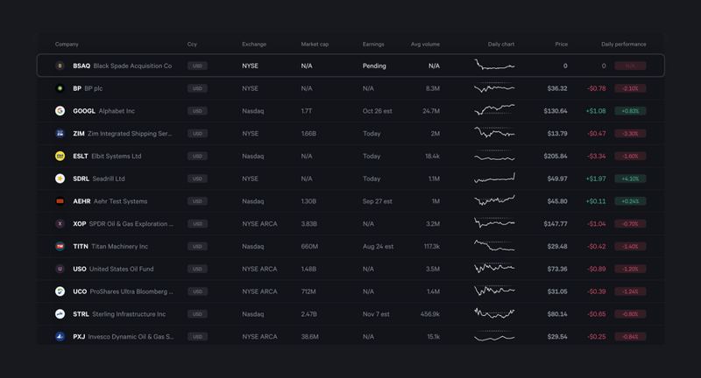Click the Sterling Infrastructure logo icon

click(x=60, y=314)
